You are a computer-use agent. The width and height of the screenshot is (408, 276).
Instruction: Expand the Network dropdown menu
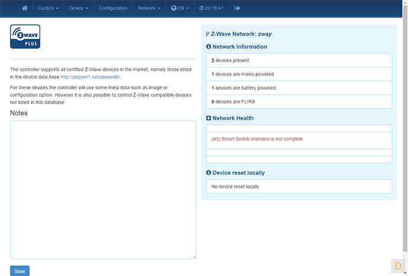tap(149, 8)
